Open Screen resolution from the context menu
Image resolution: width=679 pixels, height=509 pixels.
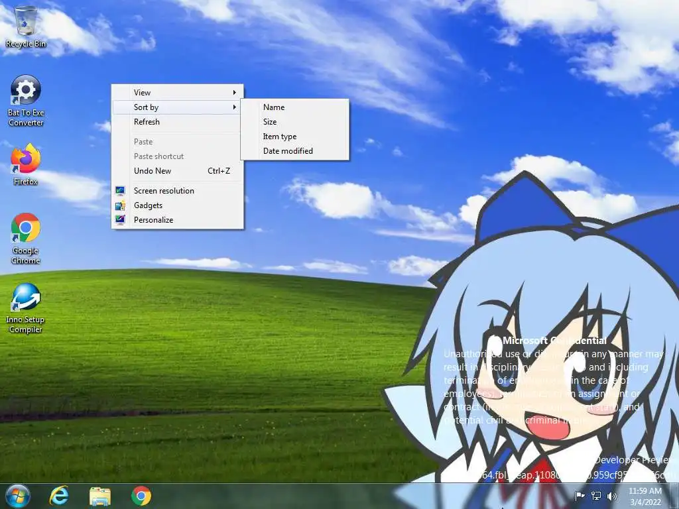point(177,190)
